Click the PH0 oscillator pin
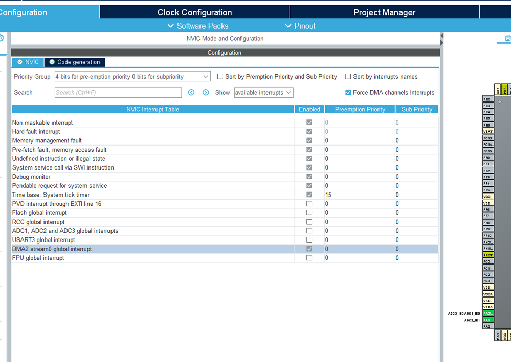 (488, 242)
